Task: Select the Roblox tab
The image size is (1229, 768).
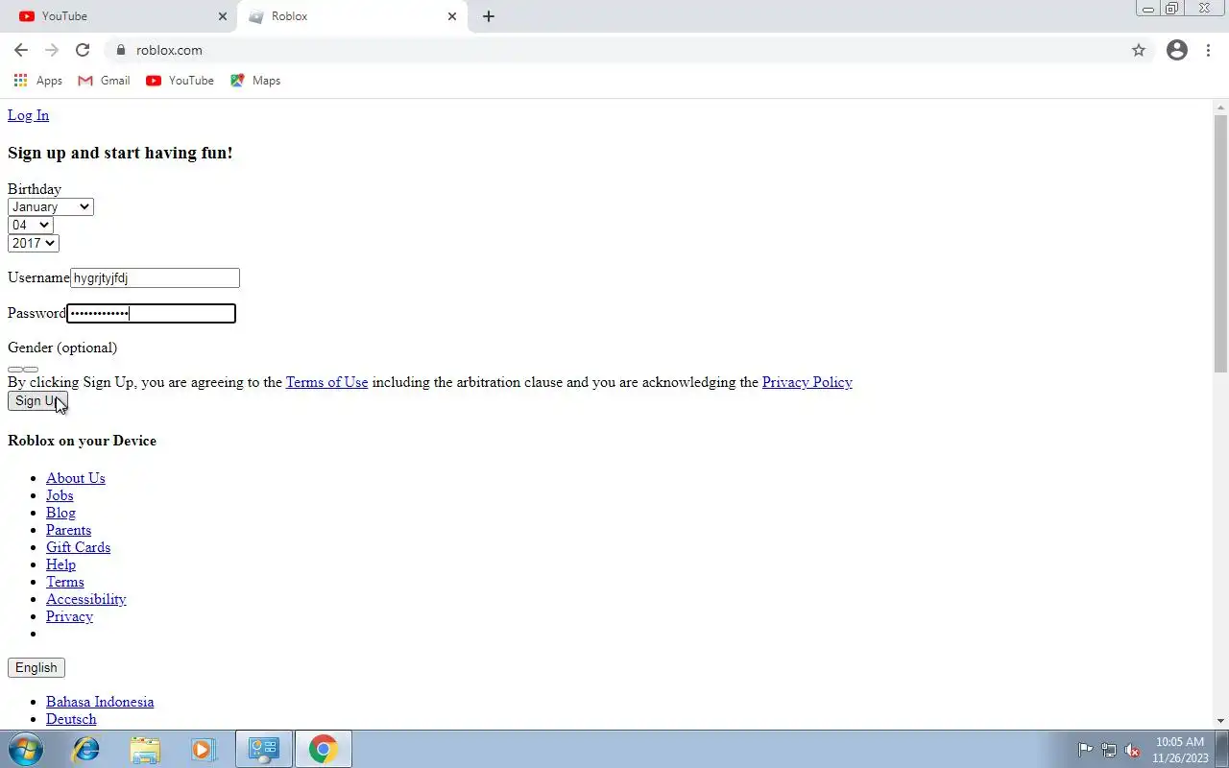Action: (x=351, y=16)
